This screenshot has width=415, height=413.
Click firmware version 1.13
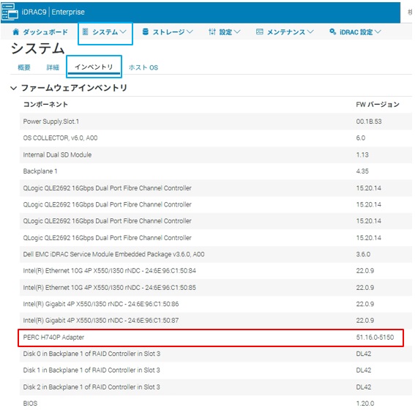[362, 155]
